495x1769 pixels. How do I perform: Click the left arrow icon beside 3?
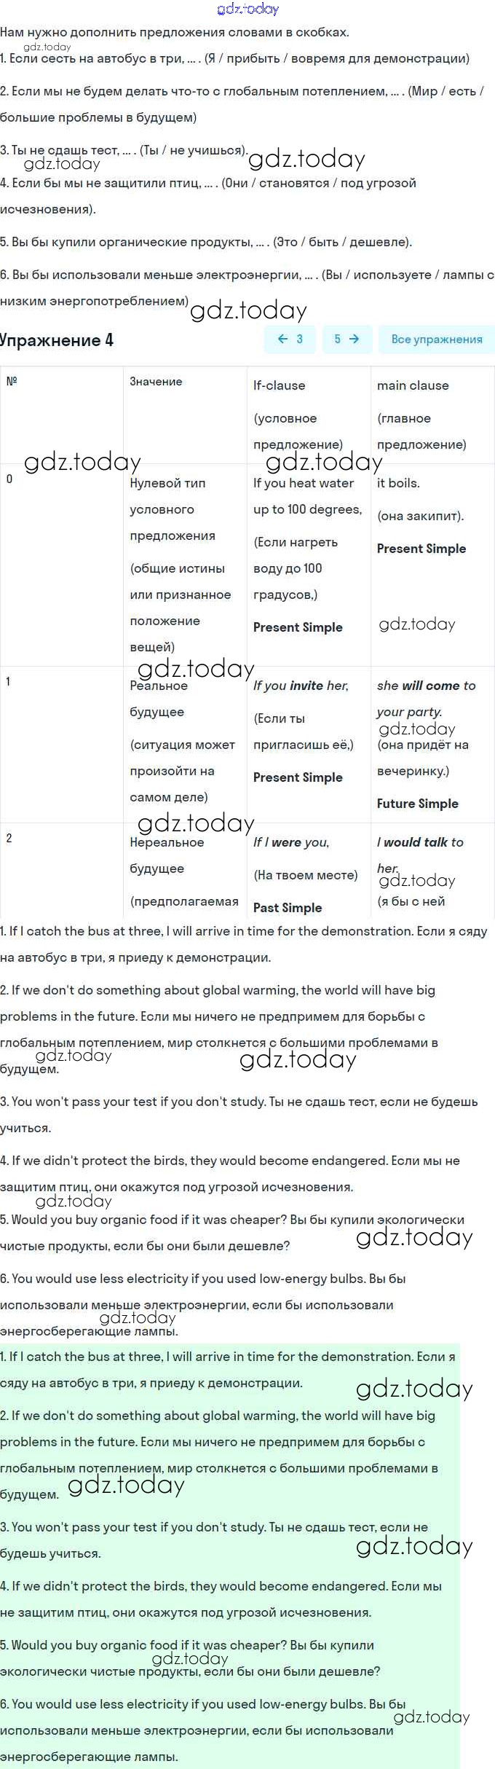tap(283, 339)
